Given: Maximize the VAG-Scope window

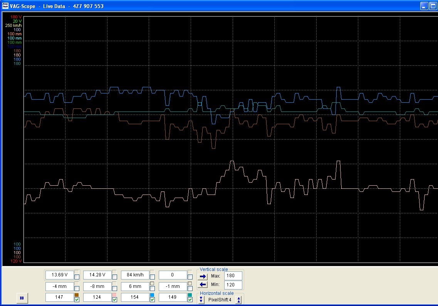Looking at the screenshot, I should (x=433, y=6).
